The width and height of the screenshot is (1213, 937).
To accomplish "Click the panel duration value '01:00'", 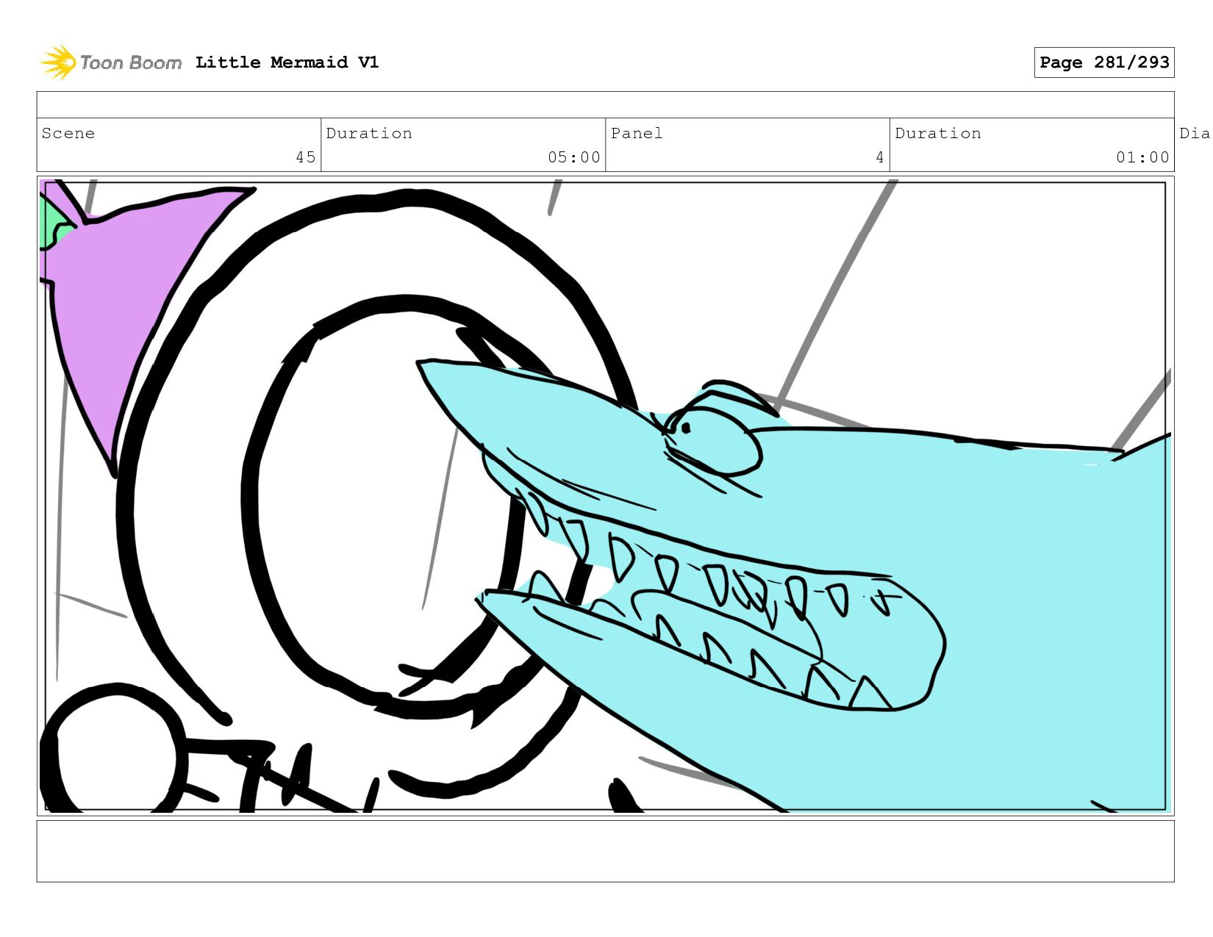I will (x=1142, y=157).
